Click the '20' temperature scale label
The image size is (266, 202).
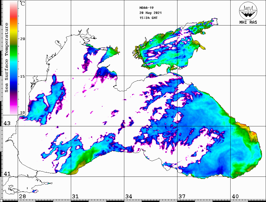pos(22,39)
